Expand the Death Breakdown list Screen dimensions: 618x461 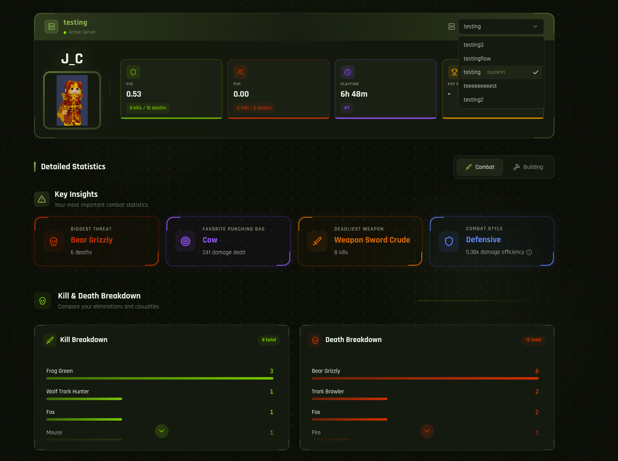tap(427, 431)
